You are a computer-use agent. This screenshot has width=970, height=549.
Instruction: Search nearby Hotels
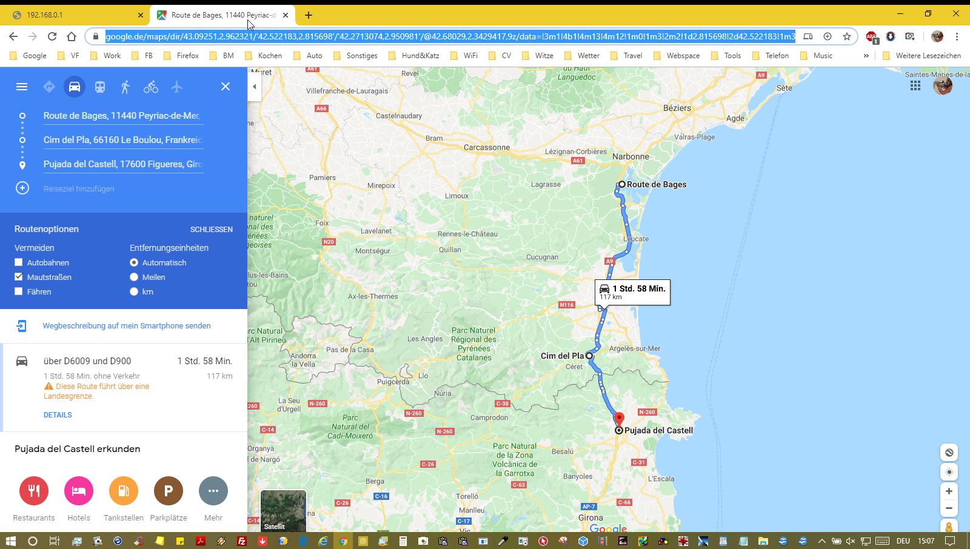pos(79,491)
